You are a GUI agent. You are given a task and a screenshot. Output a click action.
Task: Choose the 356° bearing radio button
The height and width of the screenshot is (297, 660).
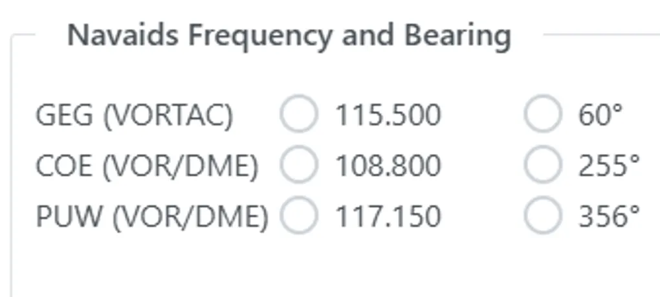click(x=542, y=216)
